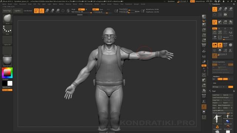Adjust the Draw Size slider
Screen dimensions: 237x133
click(129, 11)
